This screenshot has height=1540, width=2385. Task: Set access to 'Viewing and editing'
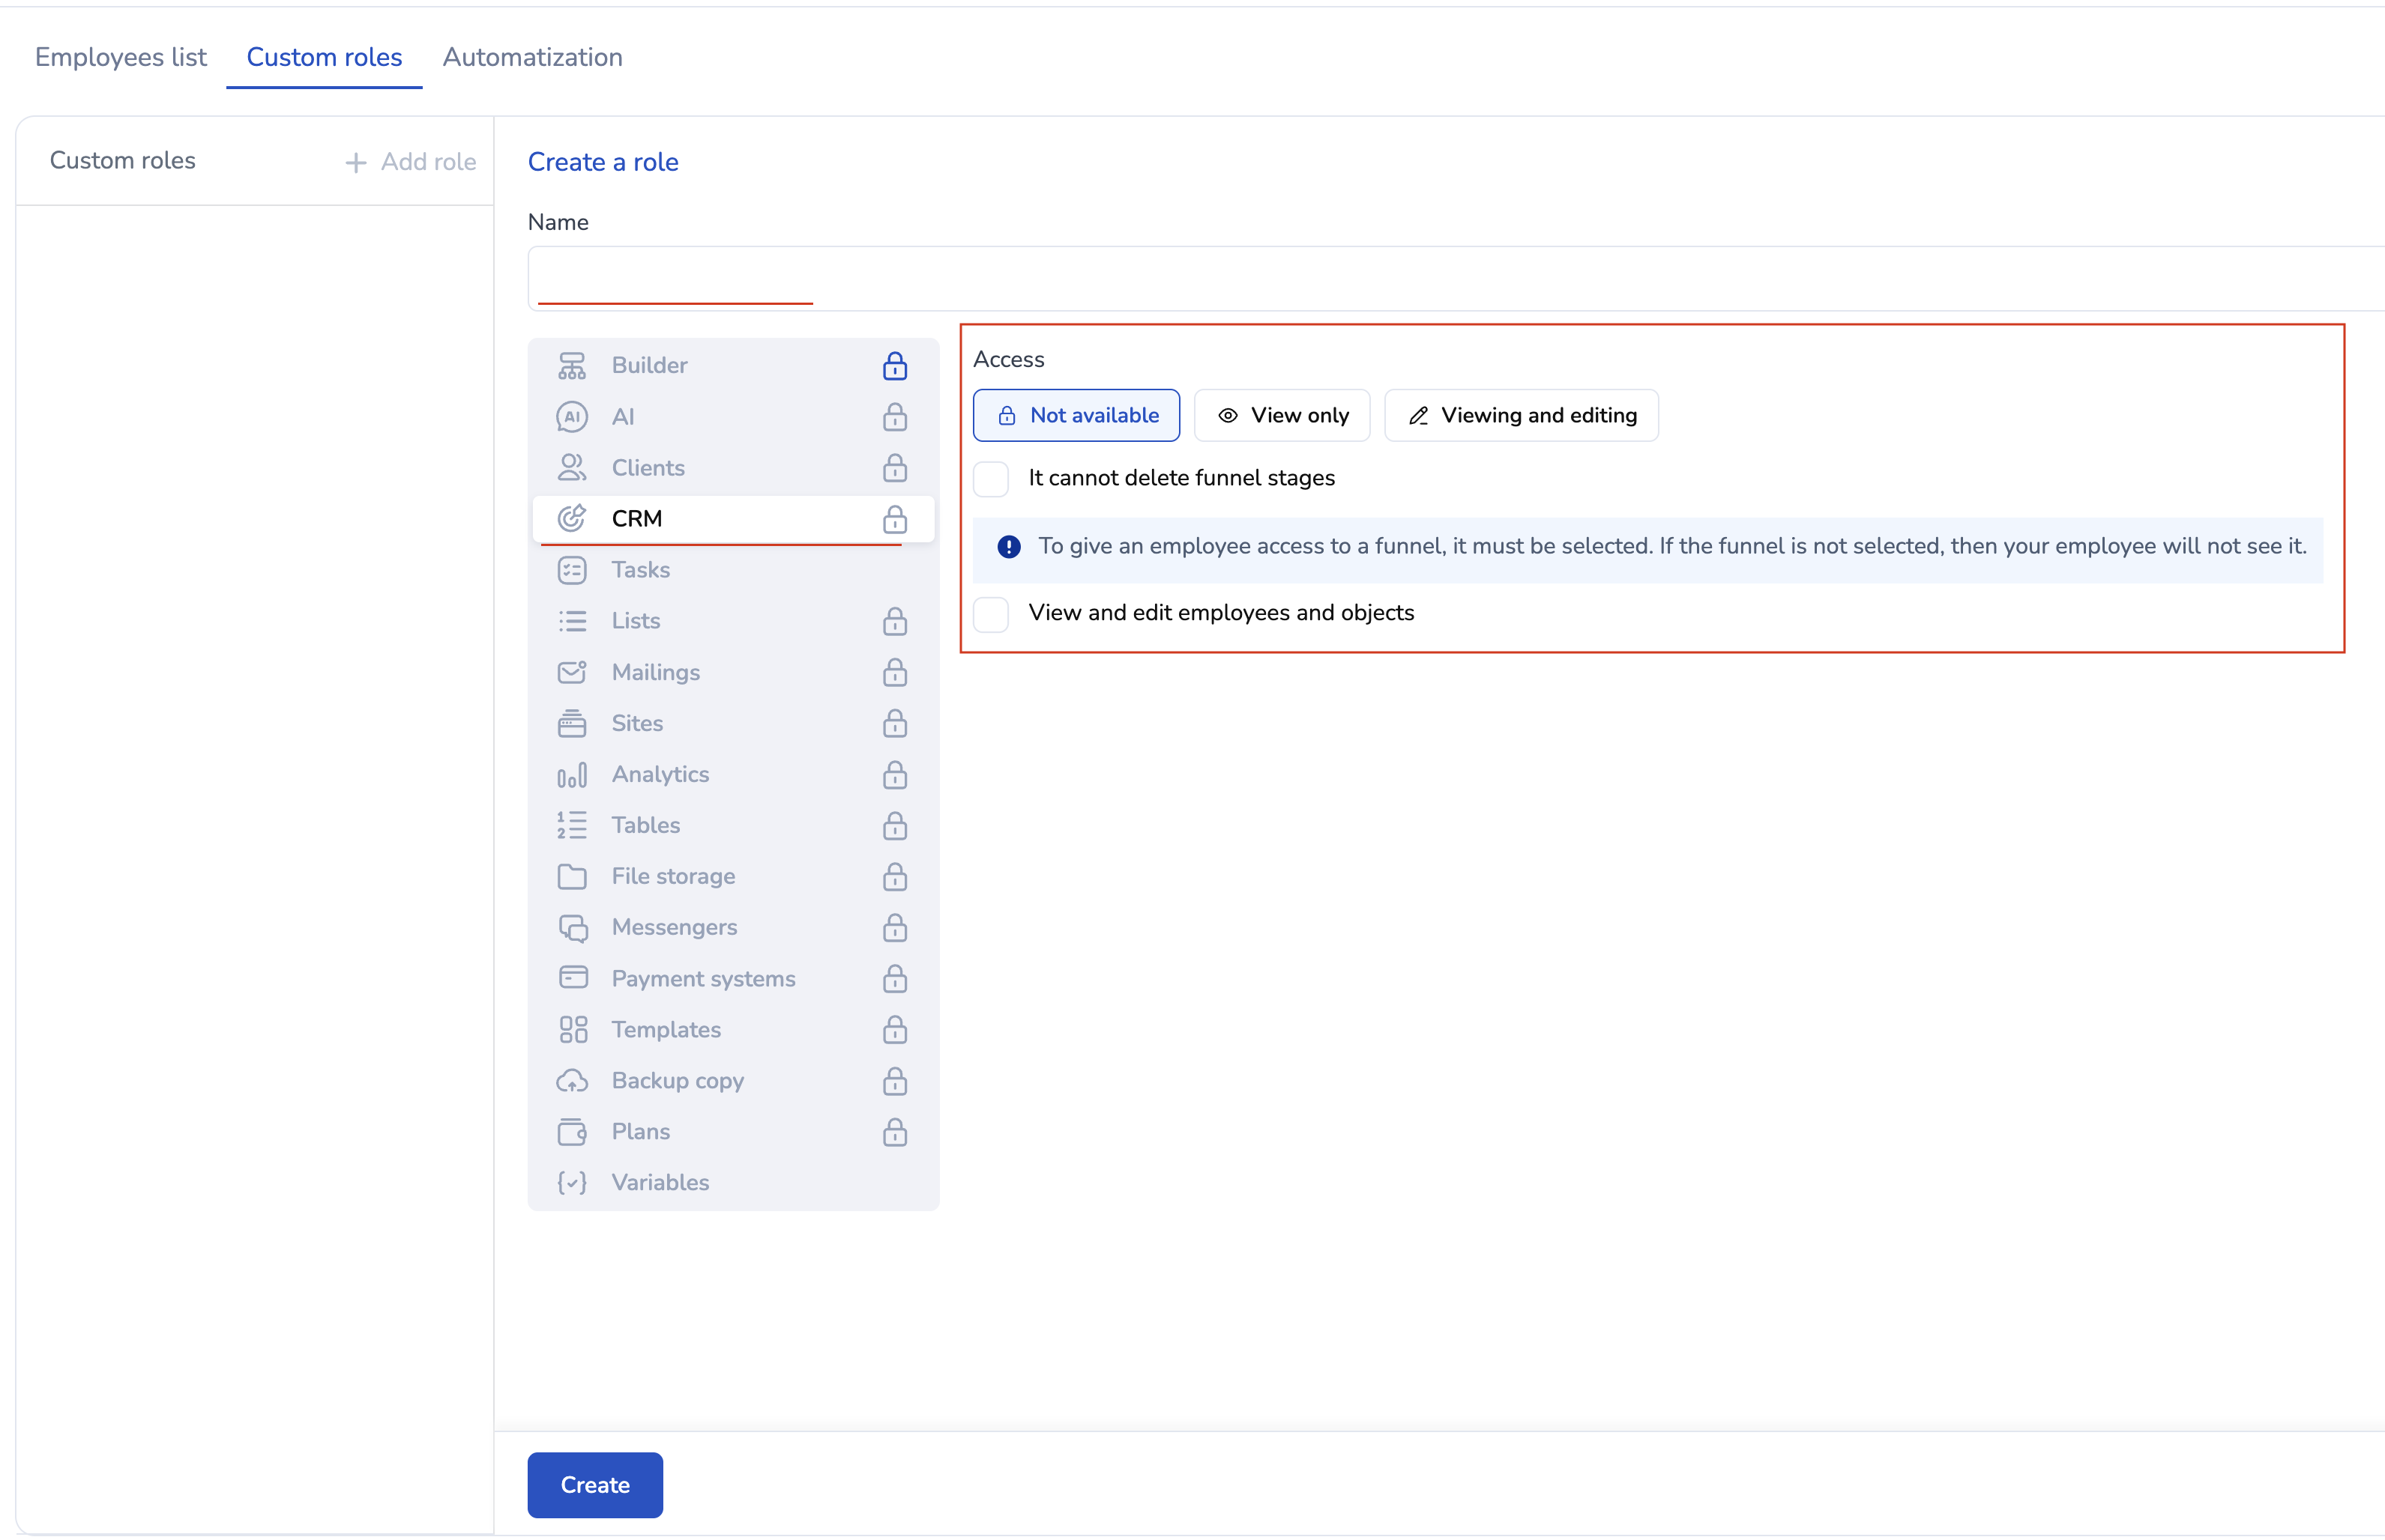[1521, 415]
